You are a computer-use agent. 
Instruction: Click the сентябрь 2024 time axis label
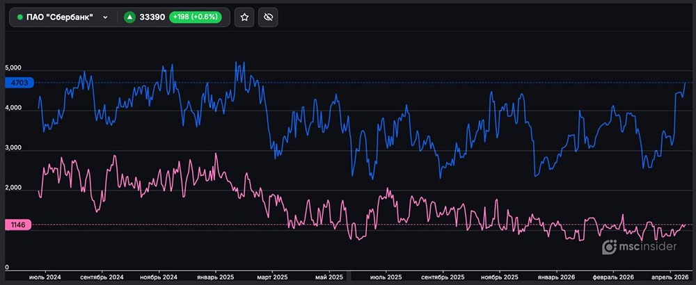102,277
